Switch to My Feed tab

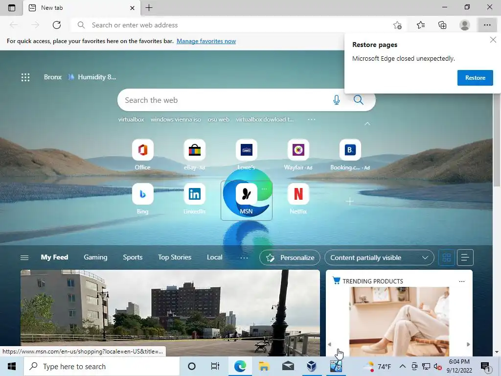click(x=54, y=258)
